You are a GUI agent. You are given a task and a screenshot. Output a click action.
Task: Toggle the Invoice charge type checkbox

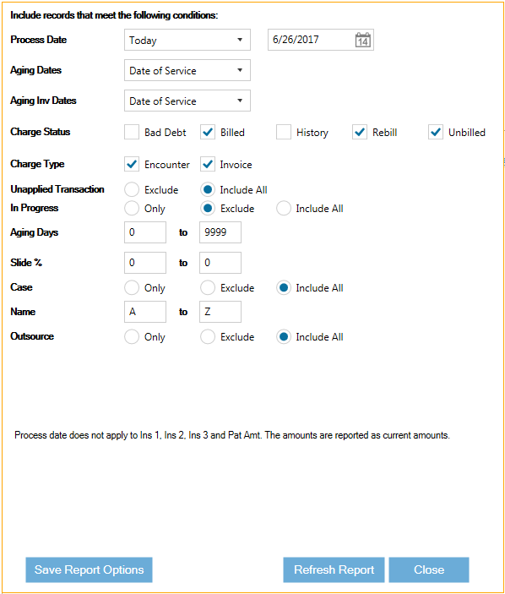(x=208, y=164)
